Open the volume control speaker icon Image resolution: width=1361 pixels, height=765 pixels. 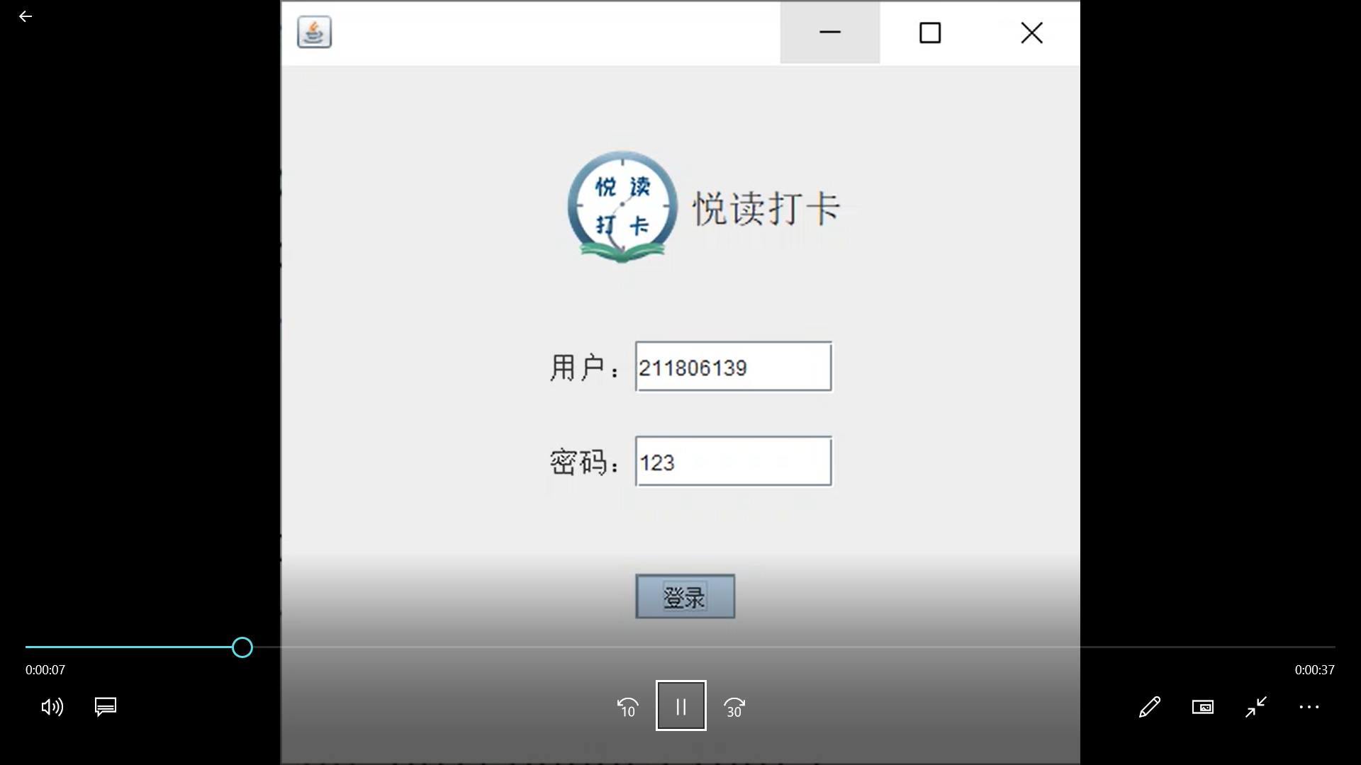[x=52, y=707]
